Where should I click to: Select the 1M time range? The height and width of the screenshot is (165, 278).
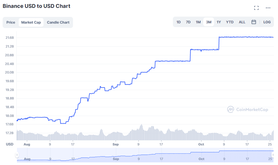click(198, 22)
